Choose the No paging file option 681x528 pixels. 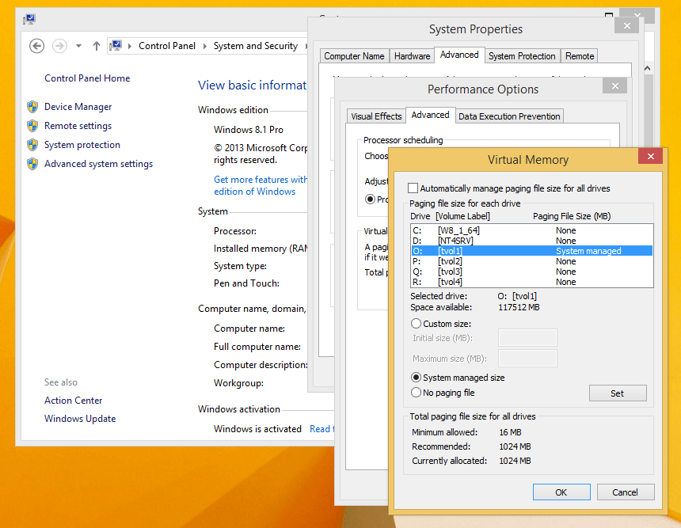[416, 392]
